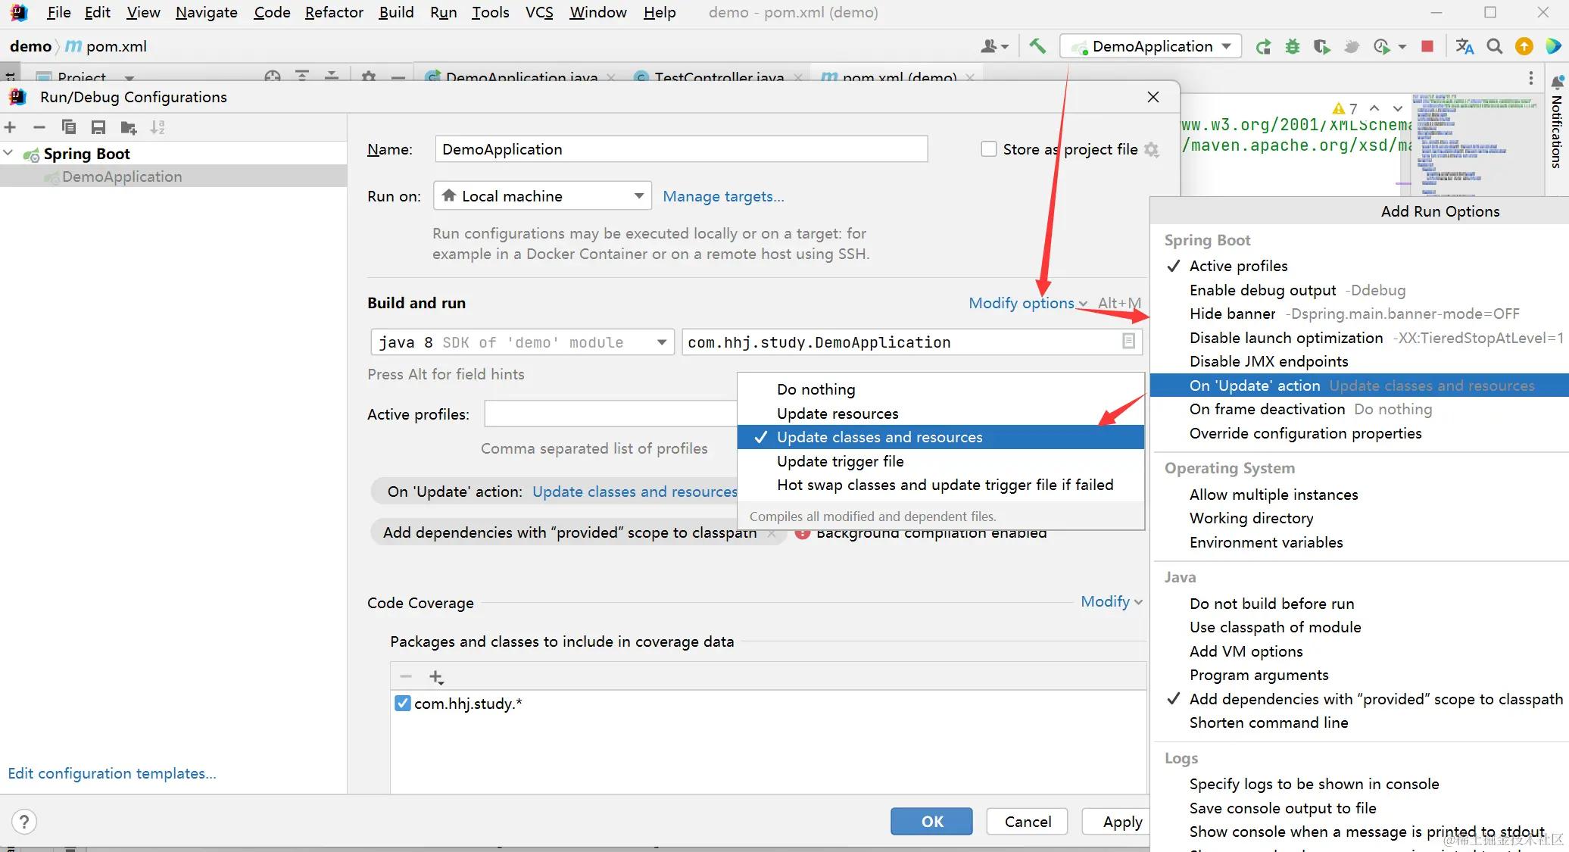Screen dimensions: 1569x852
Task: Open the Refactor menu
Action: pyautogui.click(x=334, y=12)
